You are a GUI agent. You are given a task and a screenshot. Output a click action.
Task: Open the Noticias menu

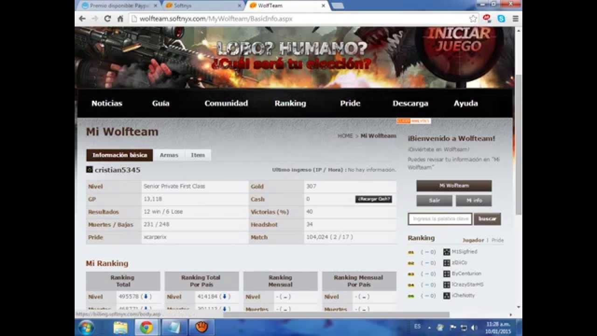tap(107, 103)
